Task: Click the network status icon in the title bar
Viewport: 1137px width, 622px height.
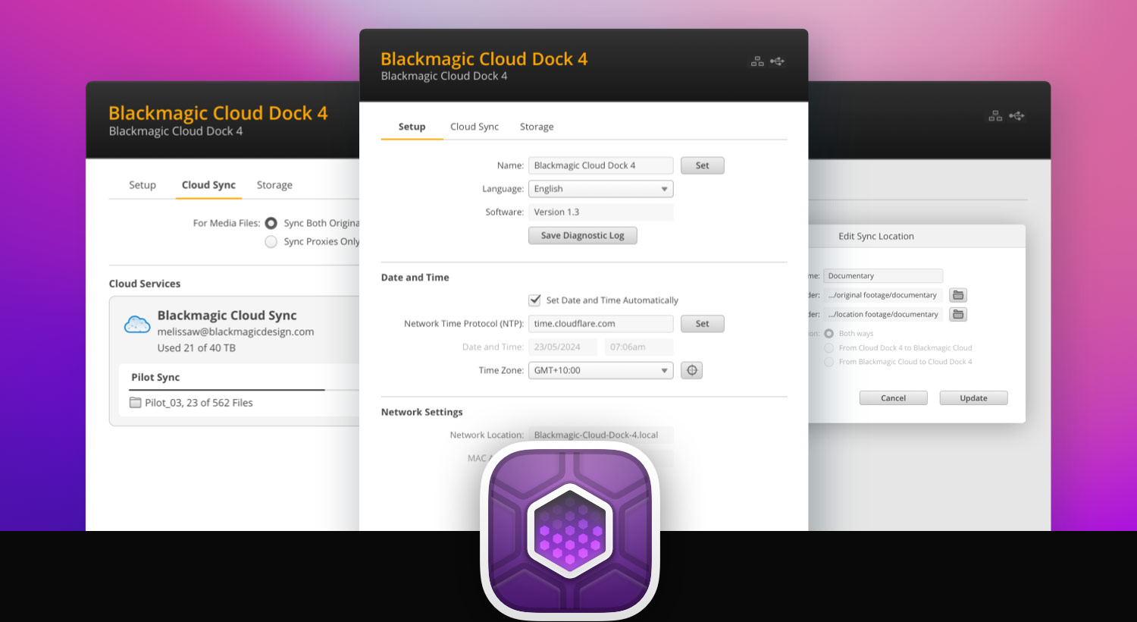Action: coord(757,61)
